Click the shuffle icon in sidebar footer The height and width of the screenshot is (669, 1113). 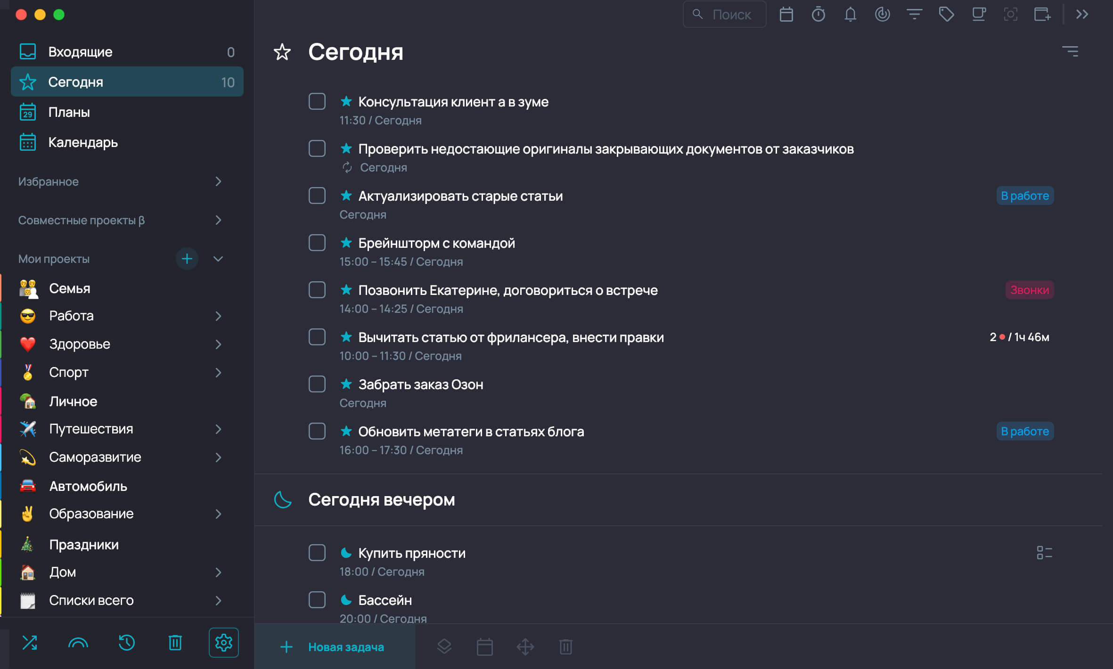pos(30,643)
